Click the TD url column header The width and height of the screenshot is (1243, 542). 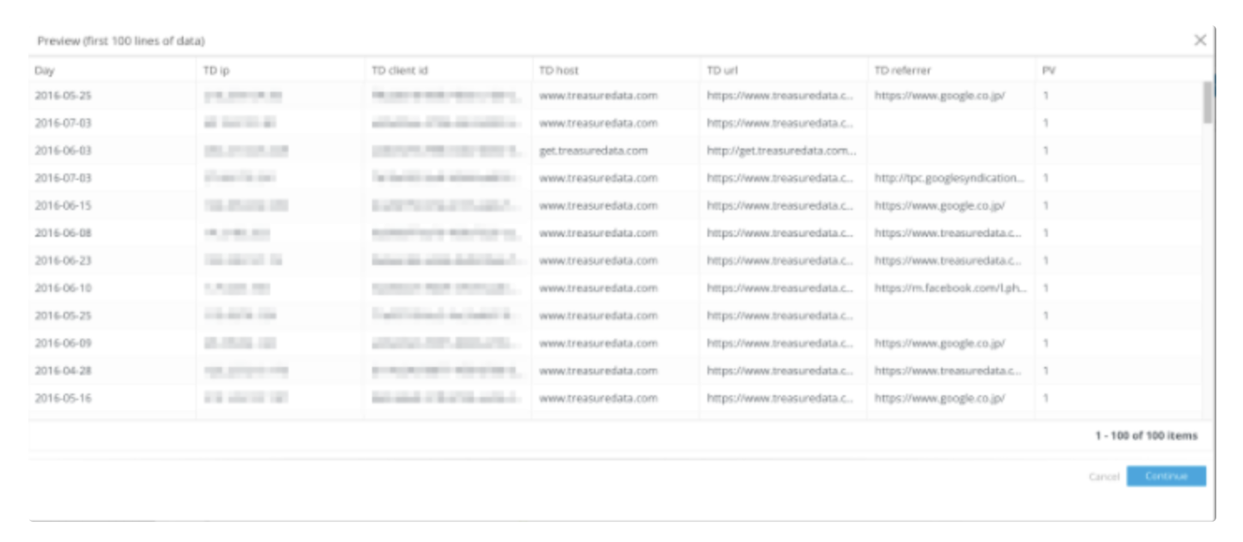722,71
